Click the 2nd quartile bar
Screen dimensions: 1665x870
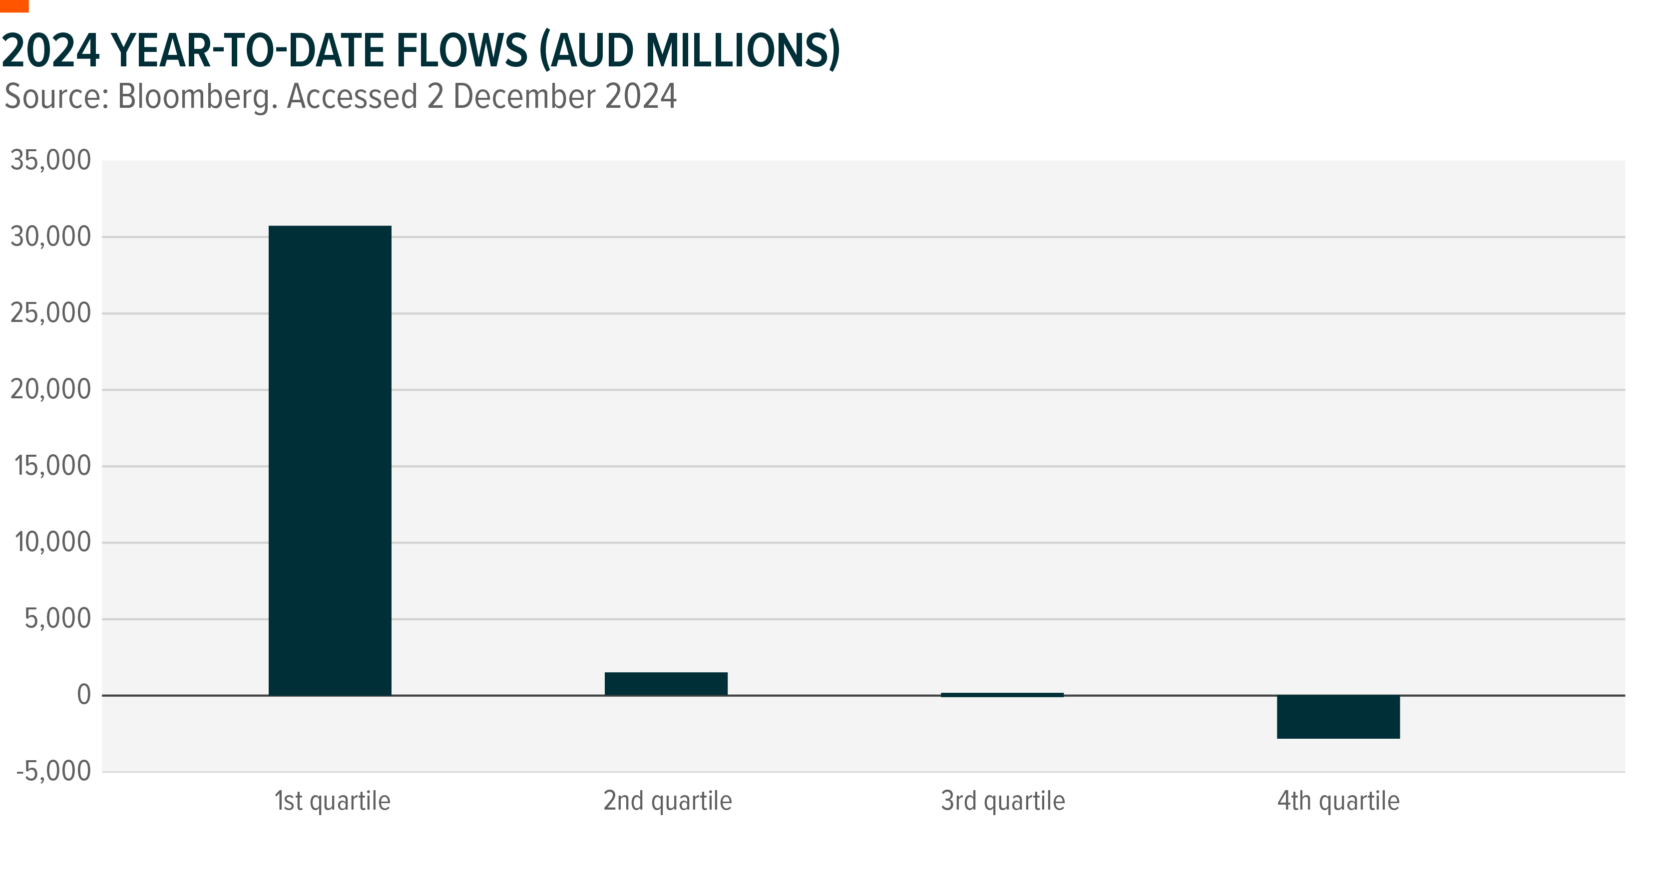(x=666, y=683)
